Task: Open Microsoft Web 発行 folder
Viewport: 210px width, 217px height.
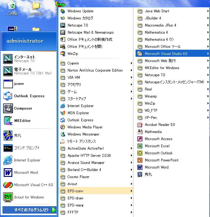Action: (x=173, y=61)
